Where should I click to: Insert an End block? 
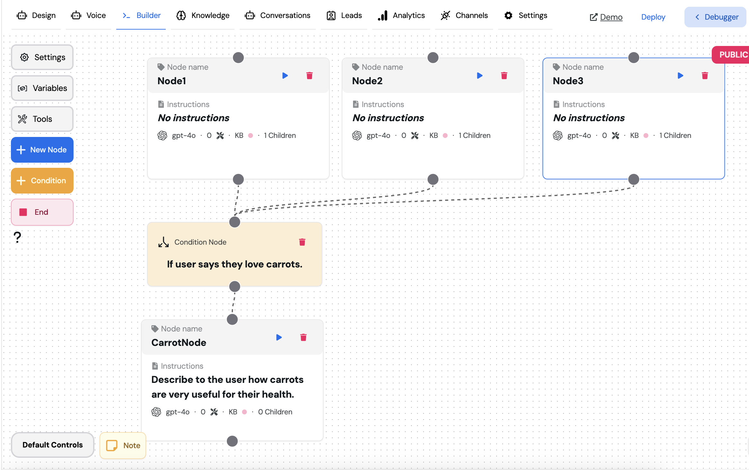[42, 212]
